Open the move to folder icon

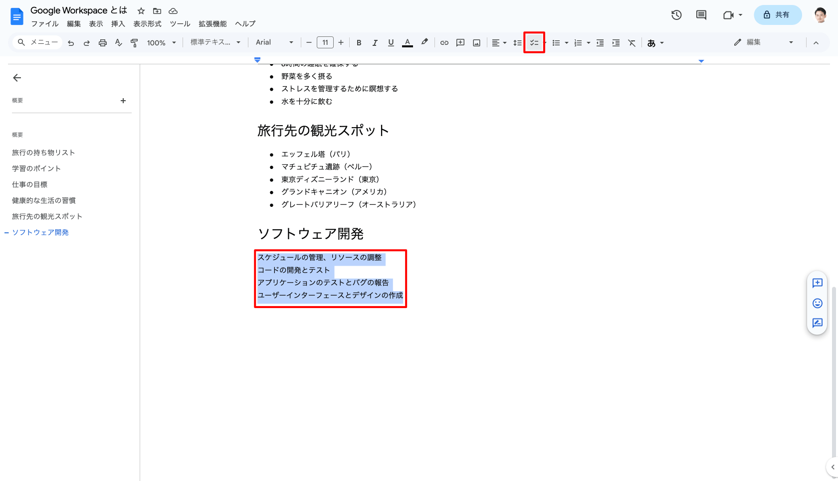tap(157, 11)
